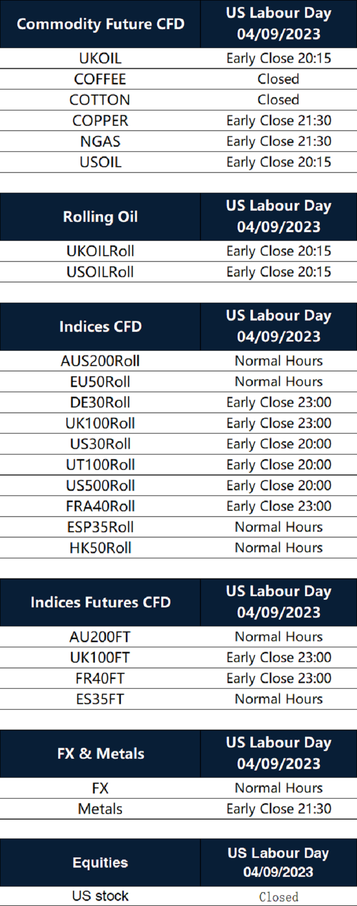The width and height of the screenshot is (357, 906).
Task: Select the Indices CFD header cell
Action: click(x=100, y=327)
